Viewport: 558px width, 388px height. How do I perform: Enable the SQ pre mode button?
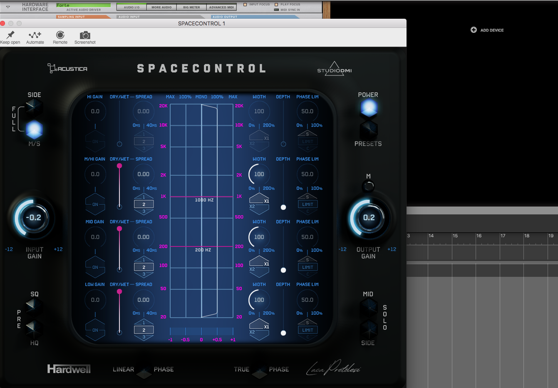(x=34, y=307)
